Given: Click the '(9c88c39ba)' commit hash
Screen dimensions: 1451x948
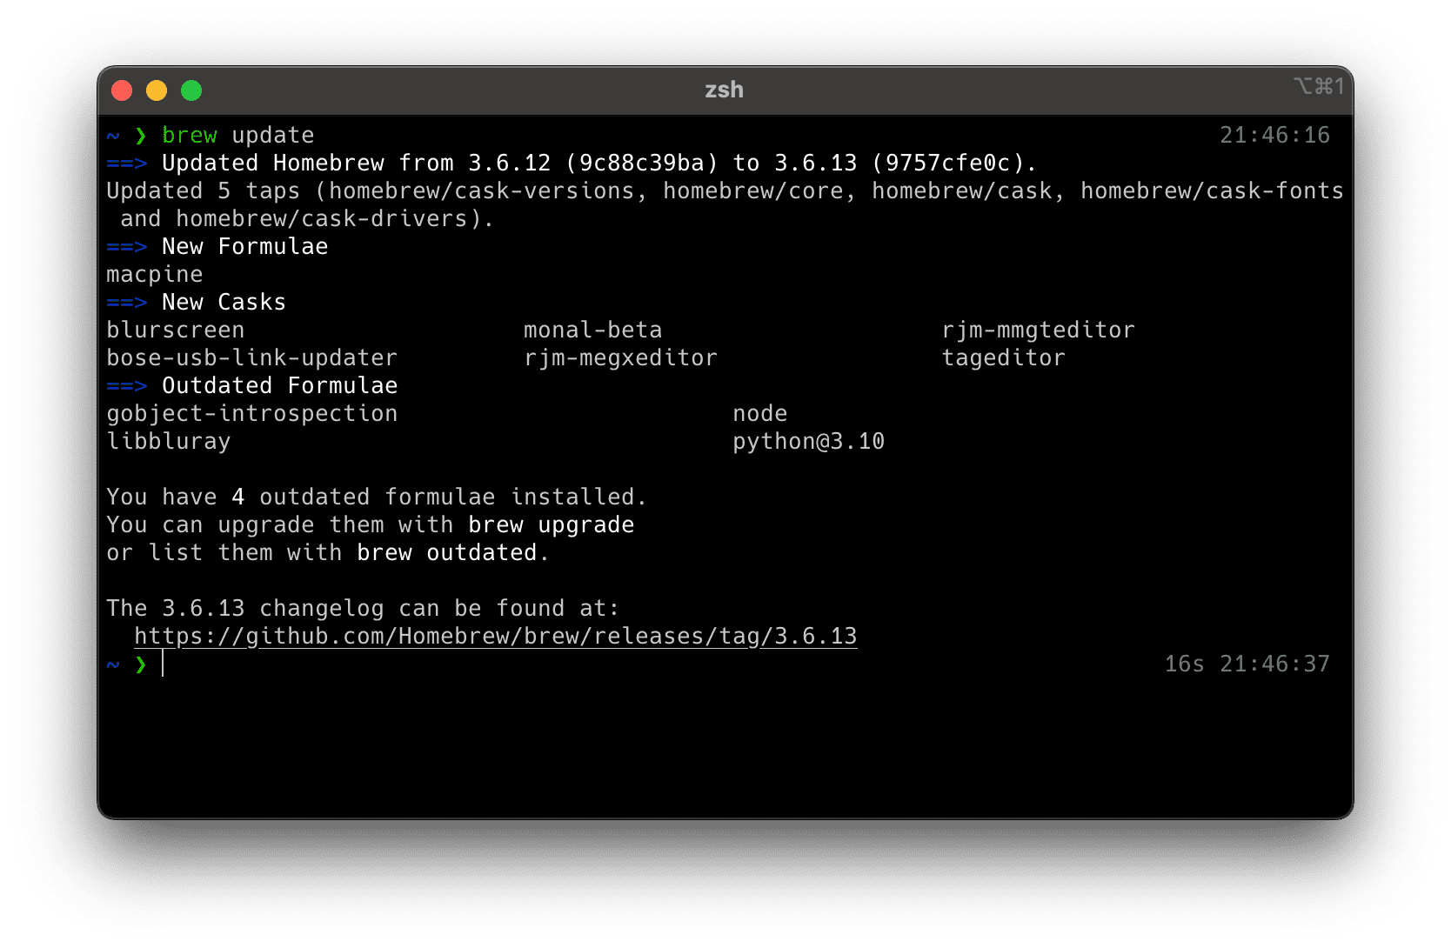Looking at the screenshot, I should 642,164.
